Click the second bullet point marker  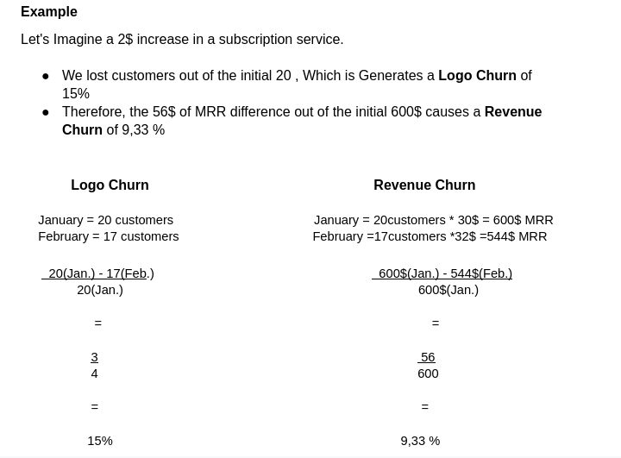[x=46, y=112]
